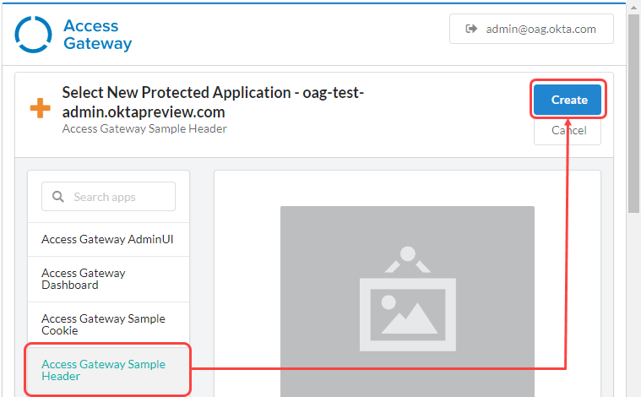Click the magnifying glass search icon
This screenshot has height=397, width=641.
(58, 197)
